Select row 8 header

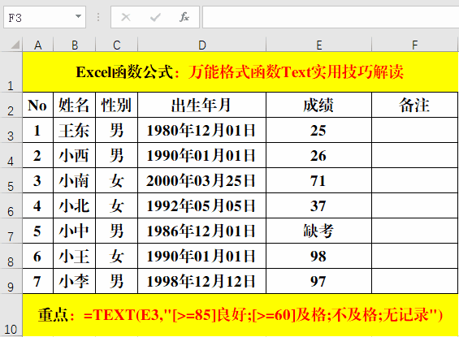[x=11, y=256]
